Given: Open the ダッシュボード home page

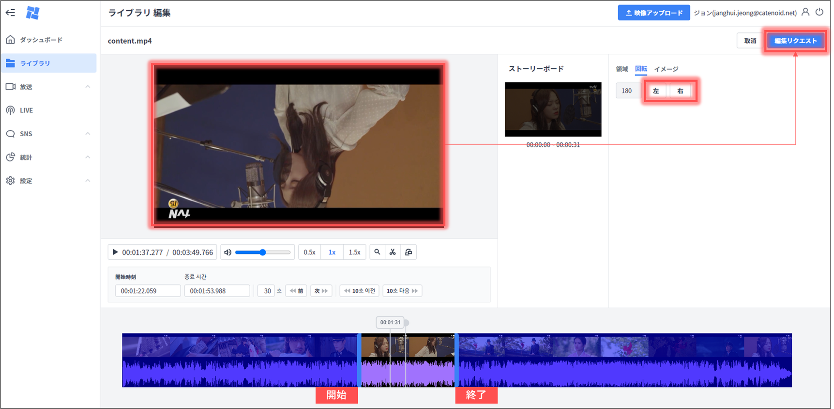Looking at the screenshot, I should (41, 40).
